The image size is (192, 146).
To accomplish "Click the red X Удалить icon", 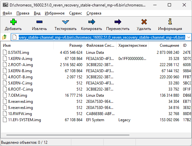I will (144, 22).
